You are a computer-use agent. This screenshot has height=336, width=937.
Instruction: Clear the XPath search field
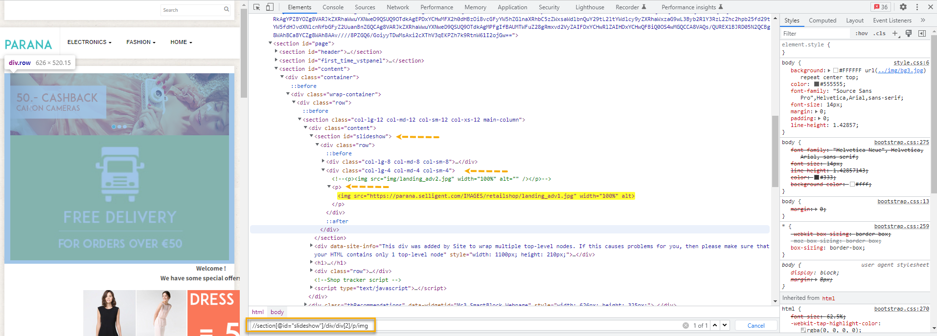pyautogui.click(x=686, y=325)
